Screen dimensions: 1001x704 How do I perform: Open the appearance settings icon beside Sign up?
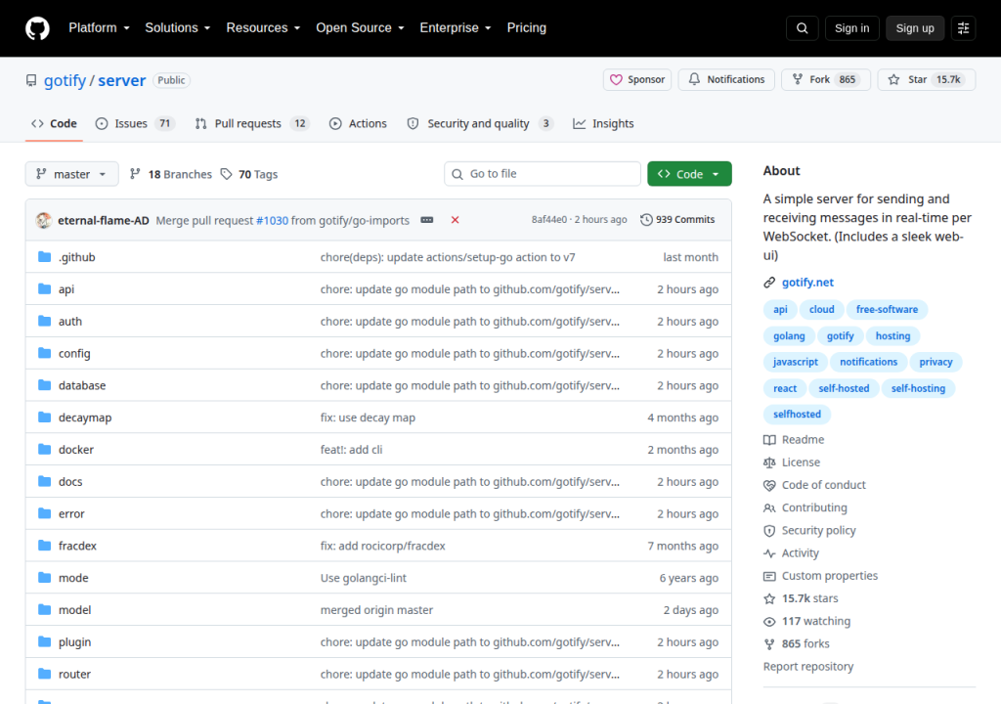[963, 28]
